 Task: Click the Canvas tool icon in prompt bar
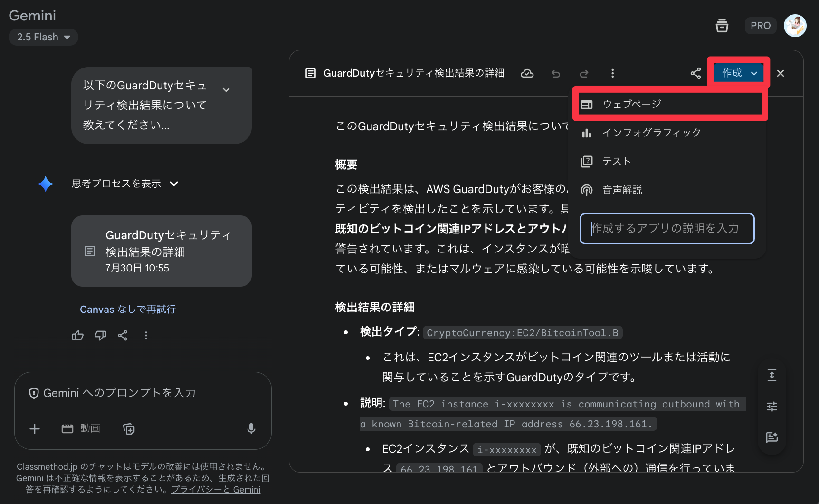point(129,429)
